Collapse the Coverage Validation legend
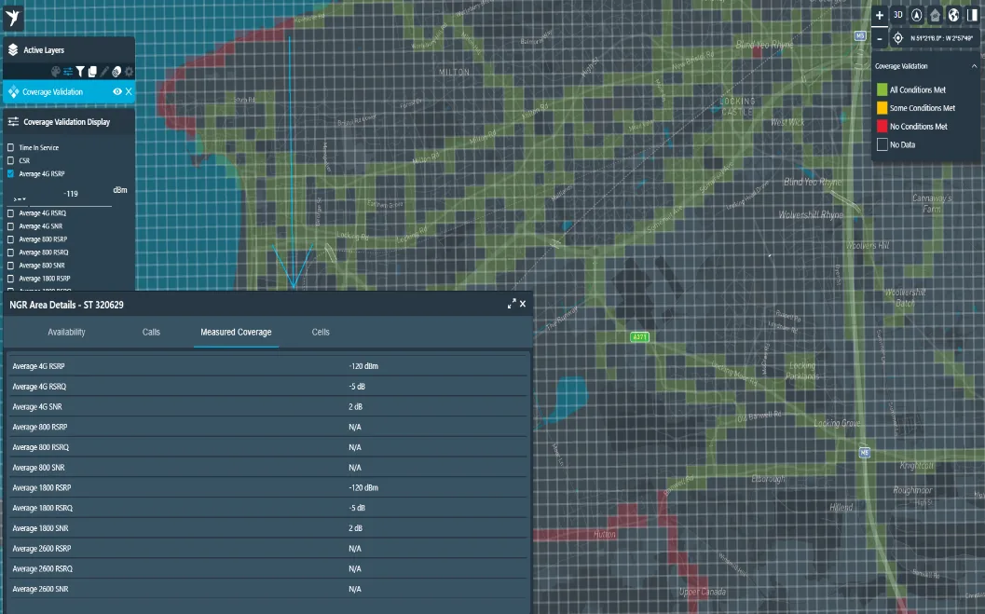Viewport: 985px width, 614px height. pyautogui.click(x=975, y=66)
